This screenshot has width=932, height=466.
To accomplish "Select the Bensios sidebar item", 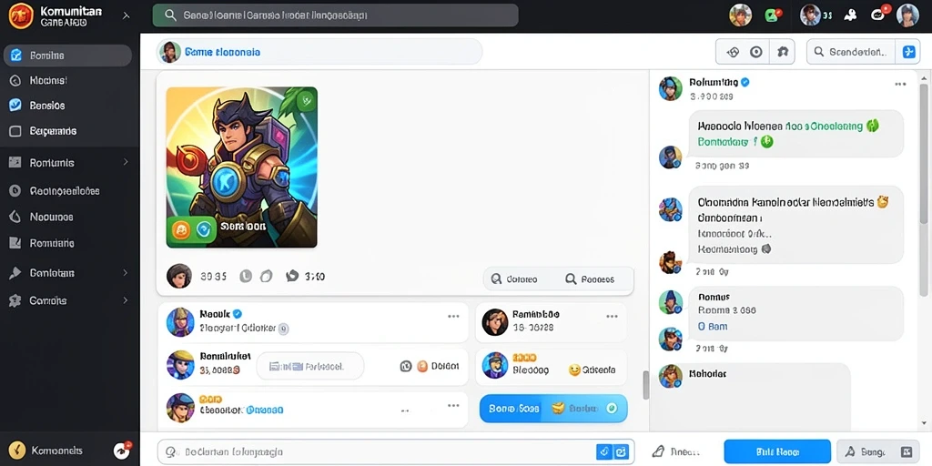I will tap(69, 106).
